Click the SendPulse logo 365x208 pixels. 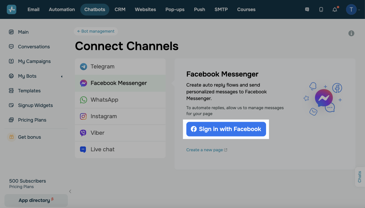11,9
